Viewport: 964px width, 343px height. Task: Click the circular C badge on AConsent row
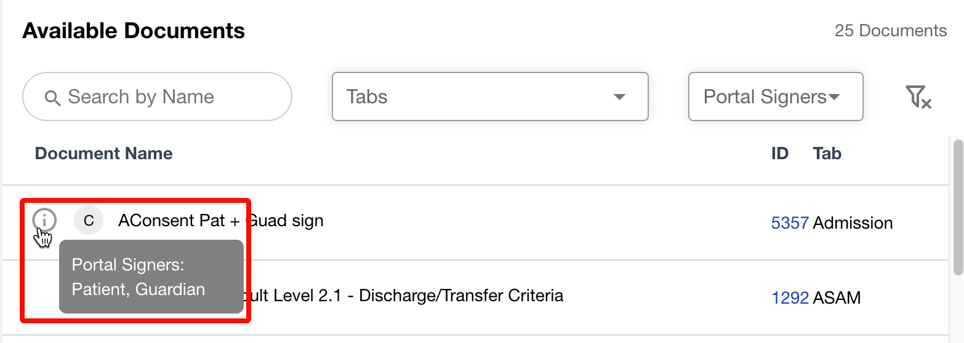pos(89,221)
